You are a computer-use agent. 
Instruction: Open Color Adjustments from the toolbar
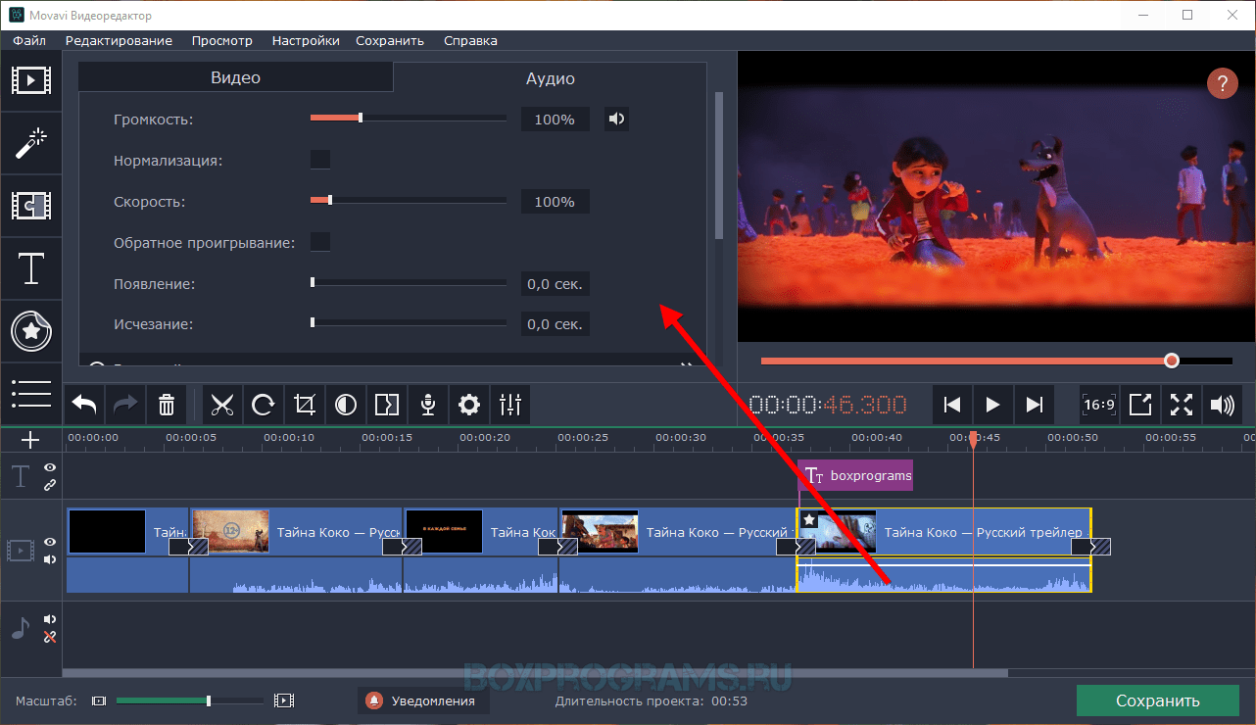pos(346,405)
